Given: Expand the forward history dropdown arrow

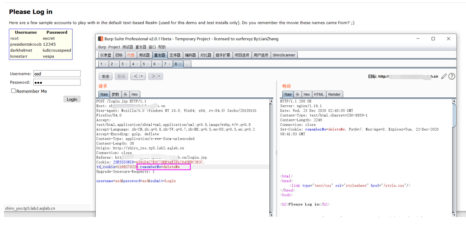Looking at the screenshot, I should pos(159,76).
